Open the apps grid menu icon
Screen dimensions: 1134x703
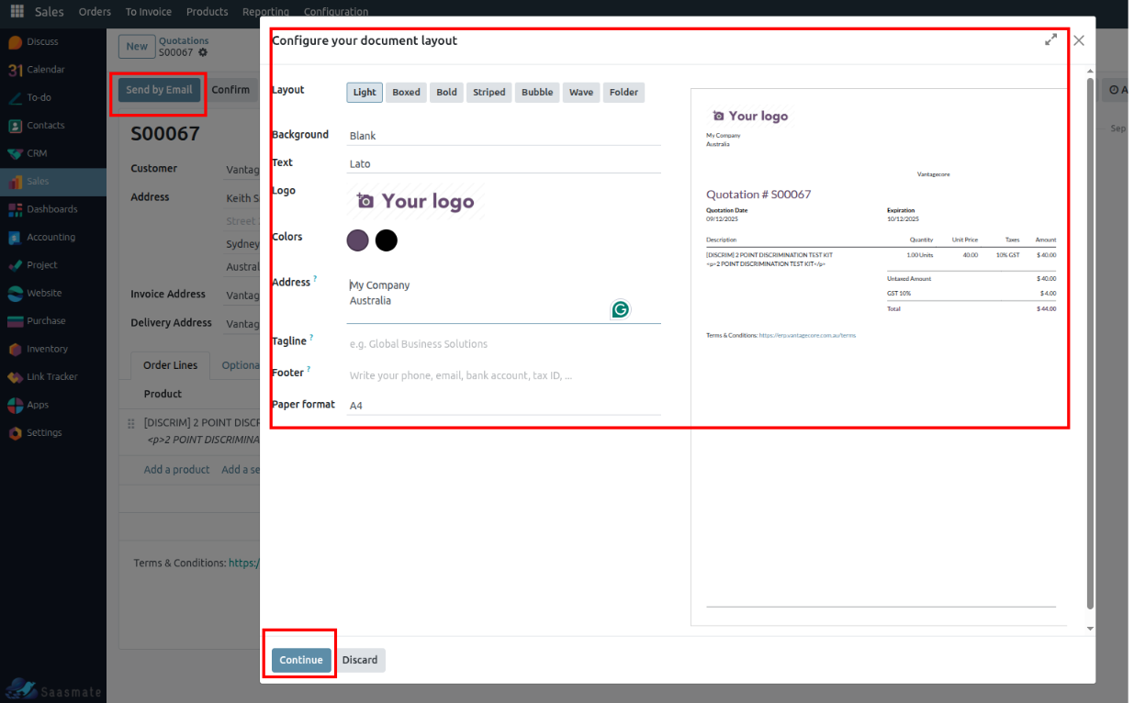(x=17, y=12)
